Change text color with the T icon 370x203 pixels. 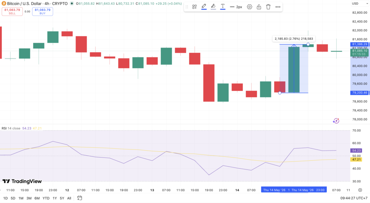pyautogui.click(x=223, y=7)
